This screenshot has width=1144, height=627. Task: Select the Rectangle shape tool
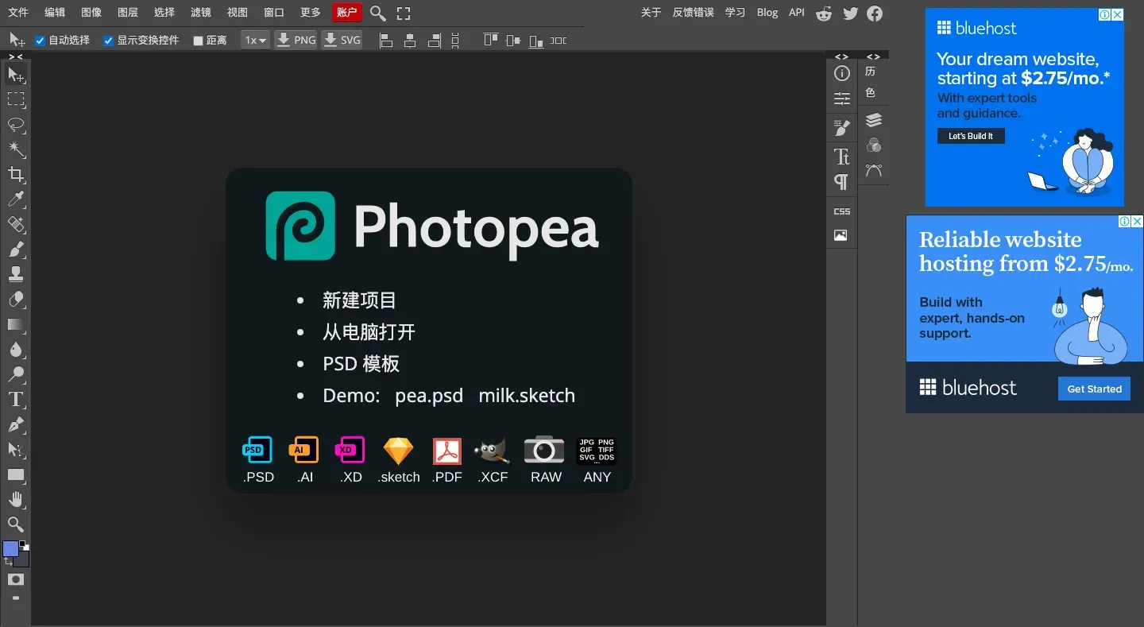click(x=16, y=475)
